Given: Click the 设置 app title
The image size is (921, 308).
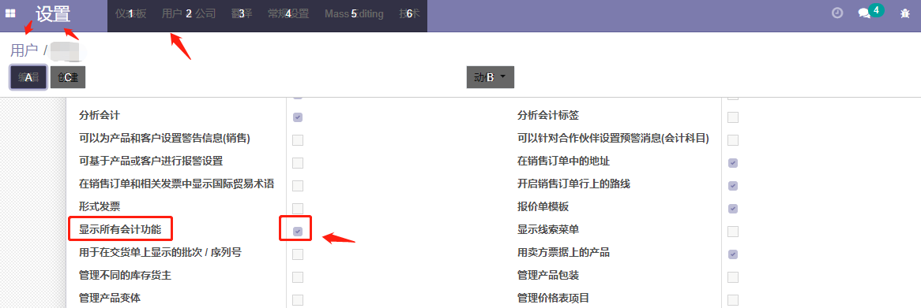Looking at the screenshot, I should pyautogui.click(x=53, y=14).
